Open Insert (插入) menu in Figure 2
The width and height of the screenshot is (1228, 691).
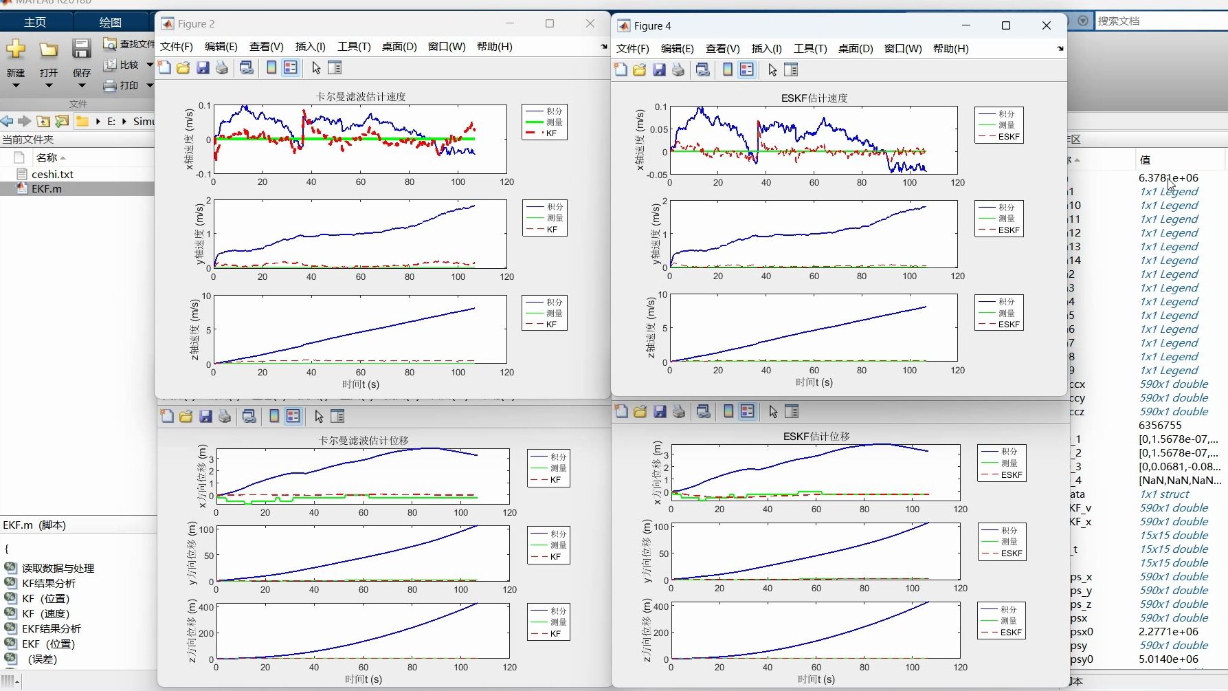tap(310, 46)
